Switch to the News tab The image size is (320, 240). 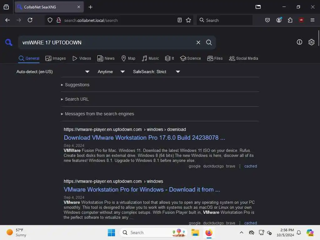click(x=106, y=58)
